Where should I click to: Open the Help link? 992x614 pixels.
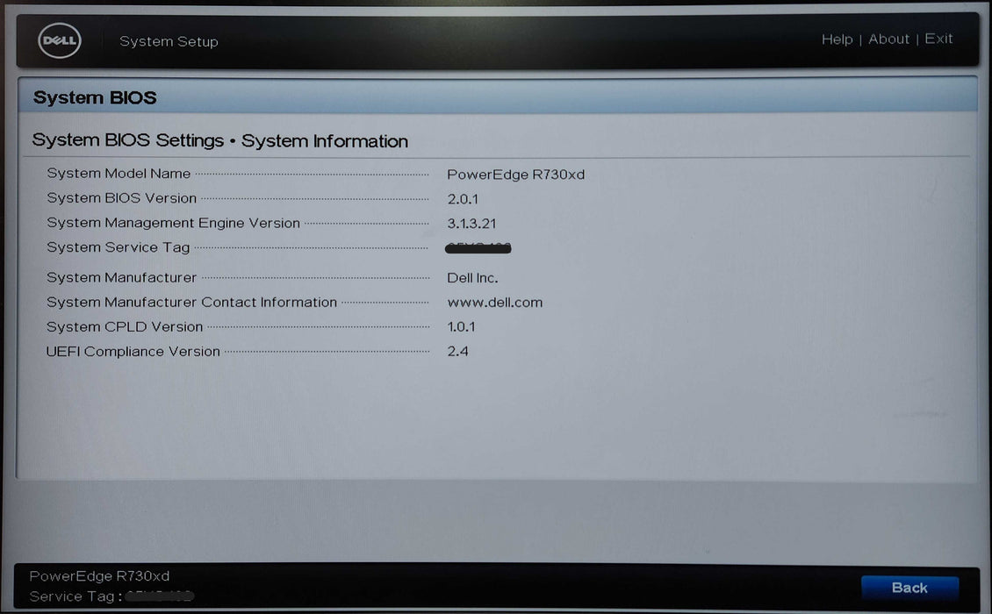pyautogui.click(x=837, y=39)
